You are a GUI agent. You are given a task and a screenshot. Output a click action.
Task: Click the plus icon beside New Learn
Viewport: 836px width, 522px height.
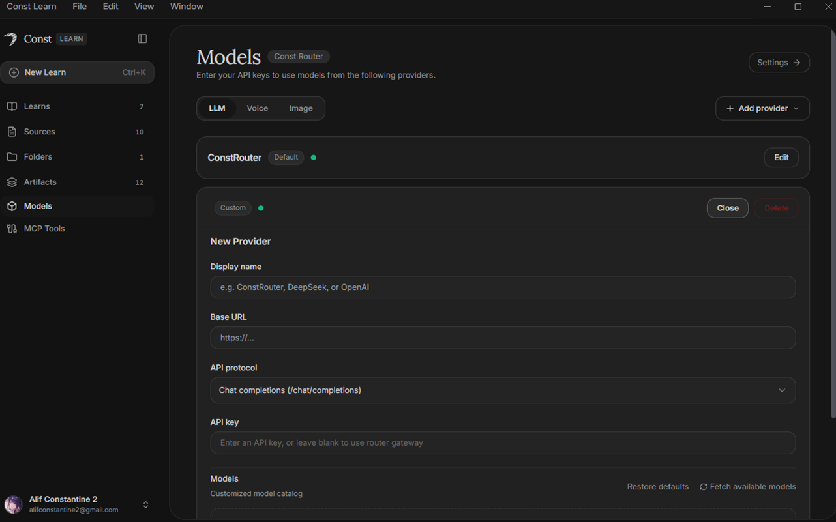click(x=14, y=72)
